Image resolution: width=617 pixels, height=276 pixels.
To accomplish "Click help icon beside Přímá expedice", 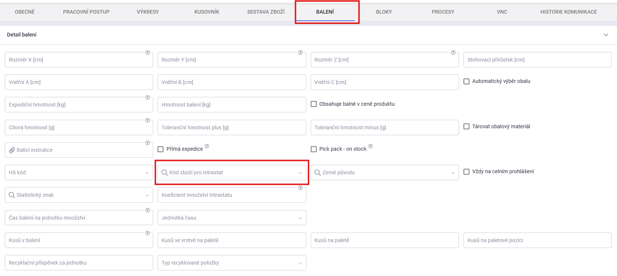I will click(x=207, y=146).
